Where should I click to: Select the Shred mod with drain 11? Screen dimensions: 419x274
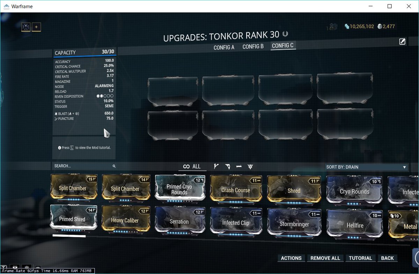click(x=294, y=190)
